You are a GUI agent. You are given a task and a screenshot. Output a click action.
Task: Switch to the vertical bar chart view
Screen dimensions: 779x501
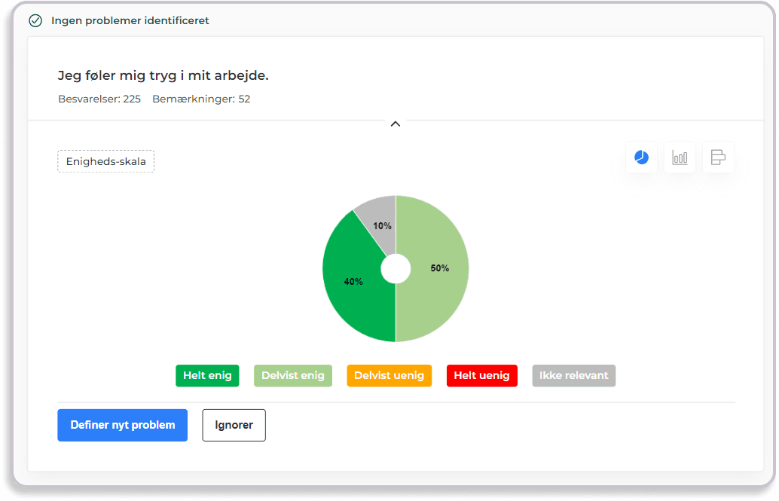680,157
